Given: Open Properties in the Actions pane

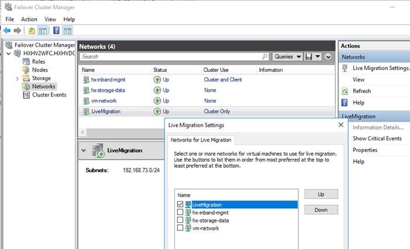Looking at the screenshot, I should [365, 150].
